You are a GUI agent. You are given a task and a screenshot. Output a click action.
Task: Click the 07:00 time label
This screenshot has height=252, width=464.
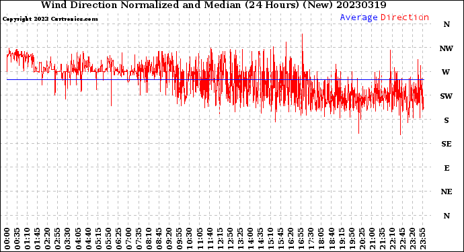128,239
